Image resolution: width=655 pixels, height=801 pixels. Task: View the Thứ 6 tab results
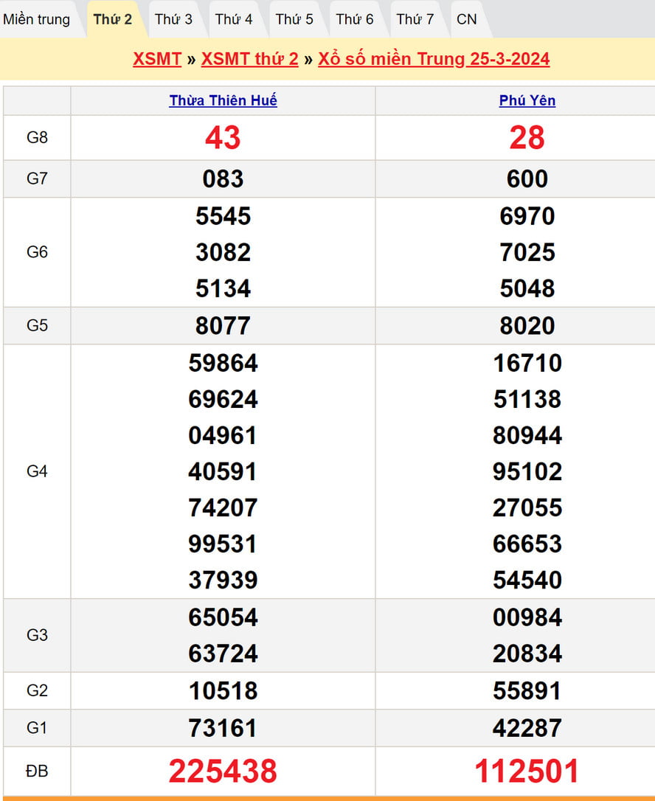[355, 19]
